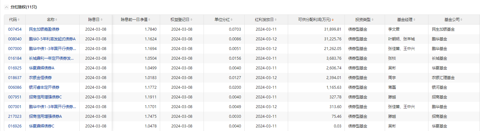Open fund code 217023 link
Viewport: 480px width, 131px height.
15,116
